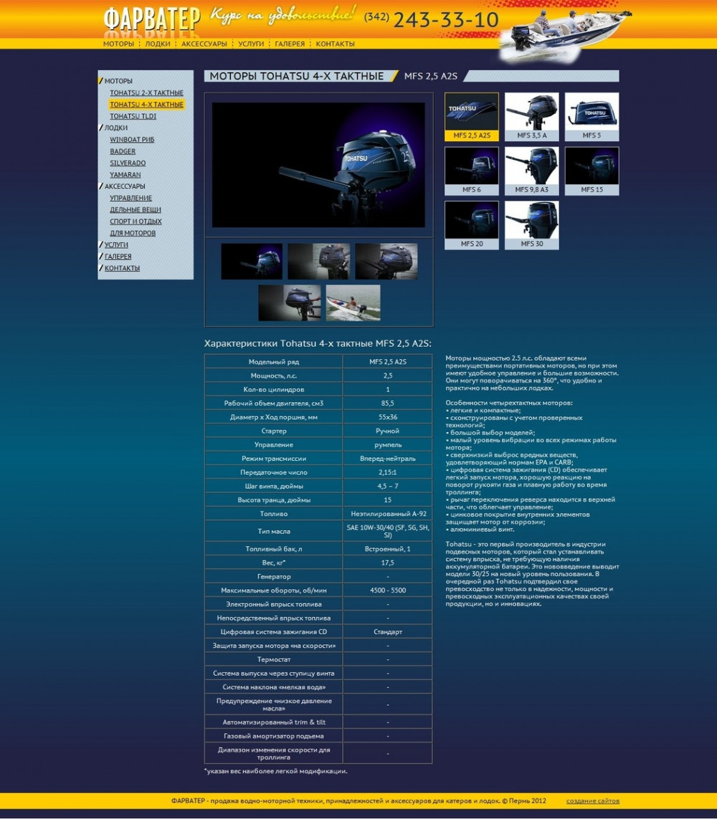Screen dimensions: 717x819
Task: Open ДЕЛЬНЫЕ ВЕЩИ sidebar link
Action: click(x=136, y=209)
